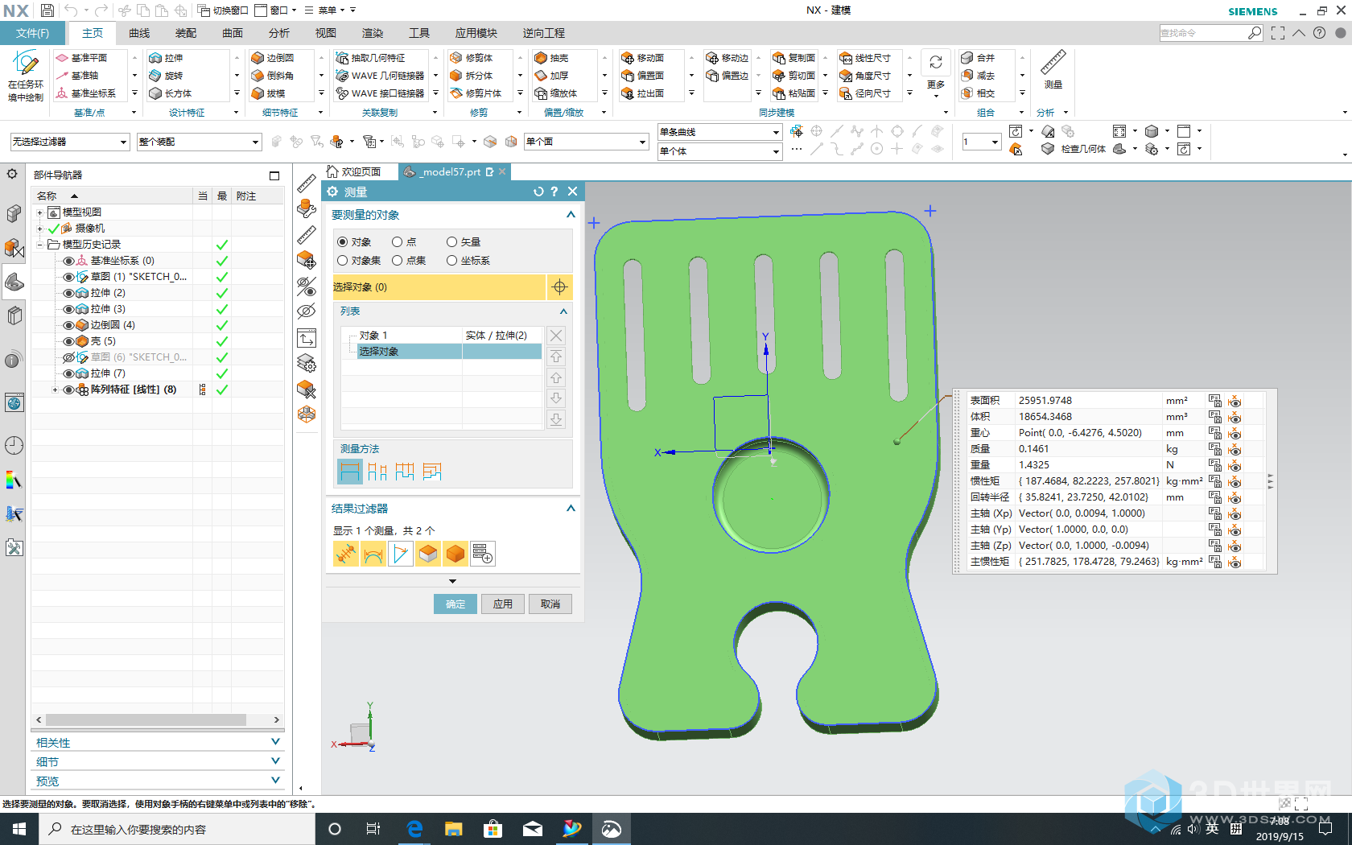Click the Windows Start button
Screen dimensions: 1352x845
[x=19, y=829]
